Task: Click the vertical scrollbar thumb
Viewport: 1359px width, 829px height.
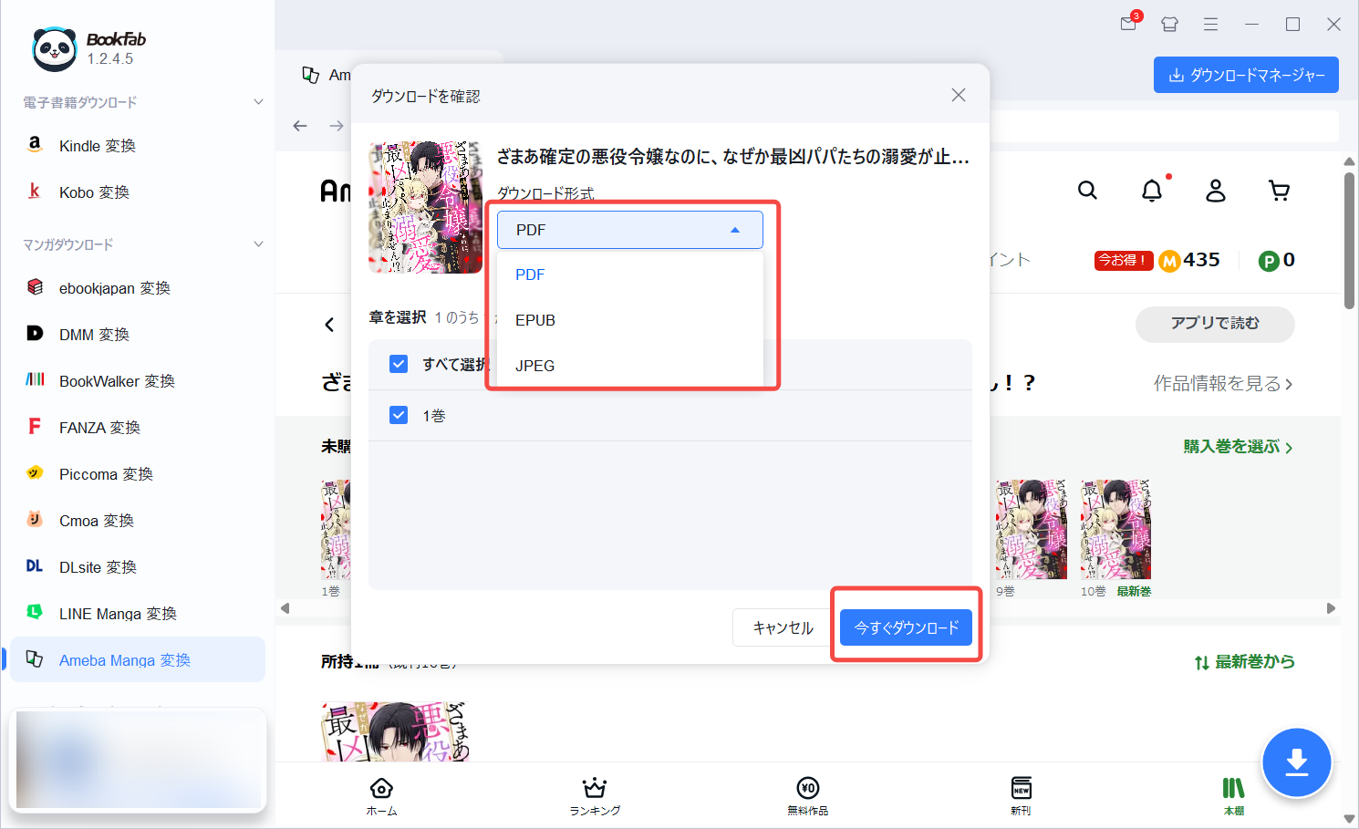Action: click(1349, 242)
